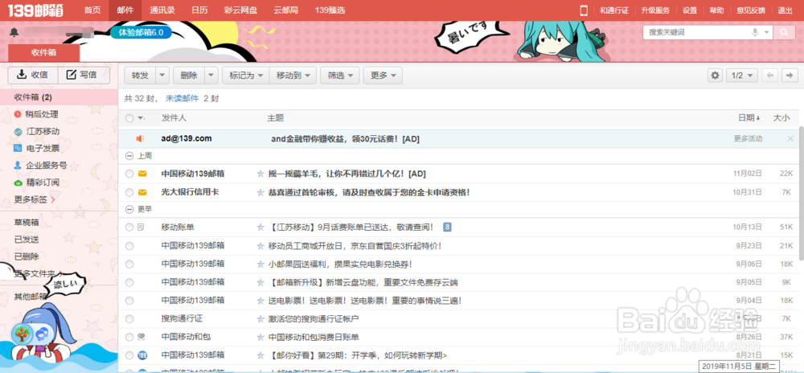The image size is (804, 373).
Task: Click unread envelope icon of 光大银行信用卡
Action: coord(142,192)
